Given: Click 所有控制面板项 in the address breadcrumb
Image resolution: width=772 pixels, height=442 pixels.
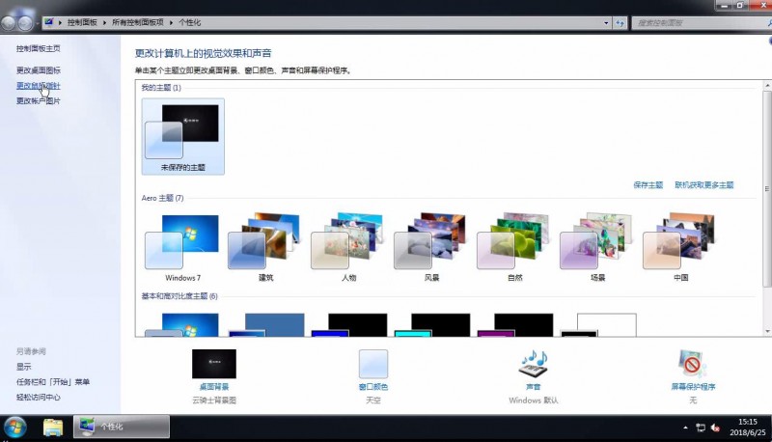Looking at the screenshot, I should (138, 22).
